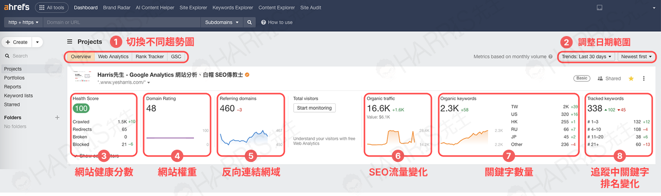Open the http + https protocol dropdown
Image resolution: width=661 pixels, height=196 pixels.
[x=23, y=22]
